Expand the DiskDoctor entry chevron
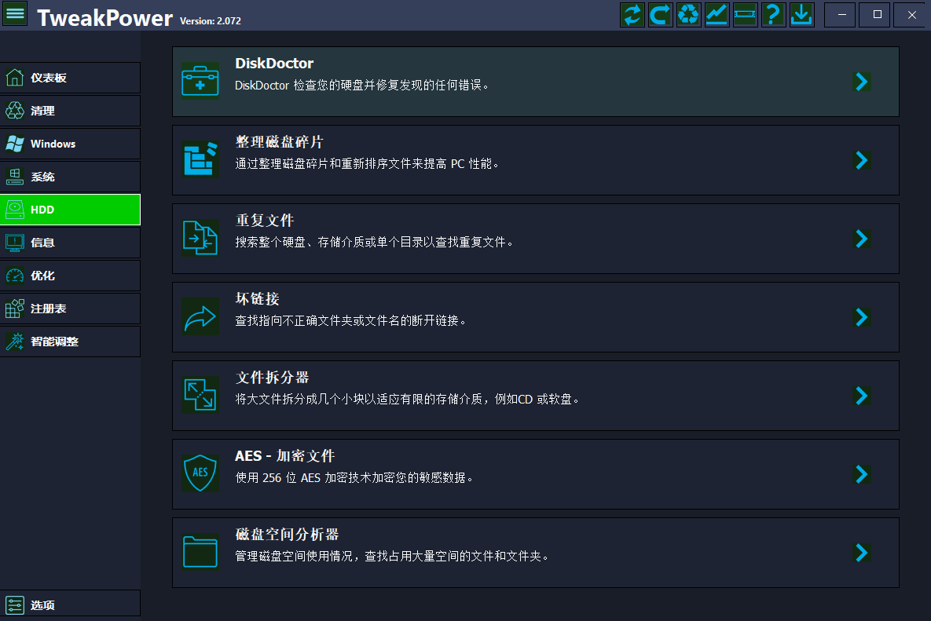The width and height of the screenshot is (931, 621). click(x=861, y=81)
